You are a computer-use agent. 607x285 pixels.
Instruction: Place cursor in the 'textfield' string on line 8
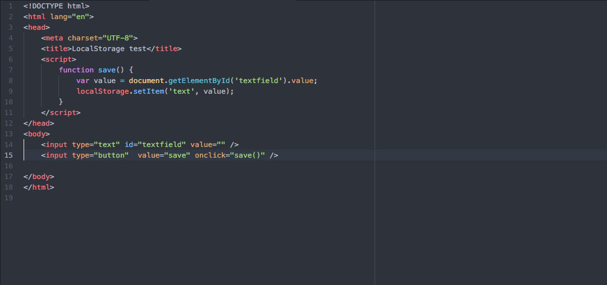coord(260,80)
